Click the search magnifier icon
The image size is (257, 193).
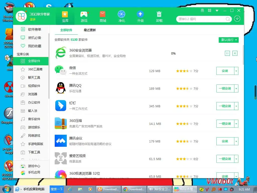[x=228, y=19]
